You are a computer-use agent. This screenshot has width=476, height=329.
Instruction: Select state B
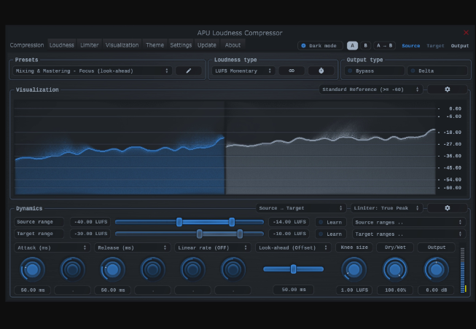365,45
